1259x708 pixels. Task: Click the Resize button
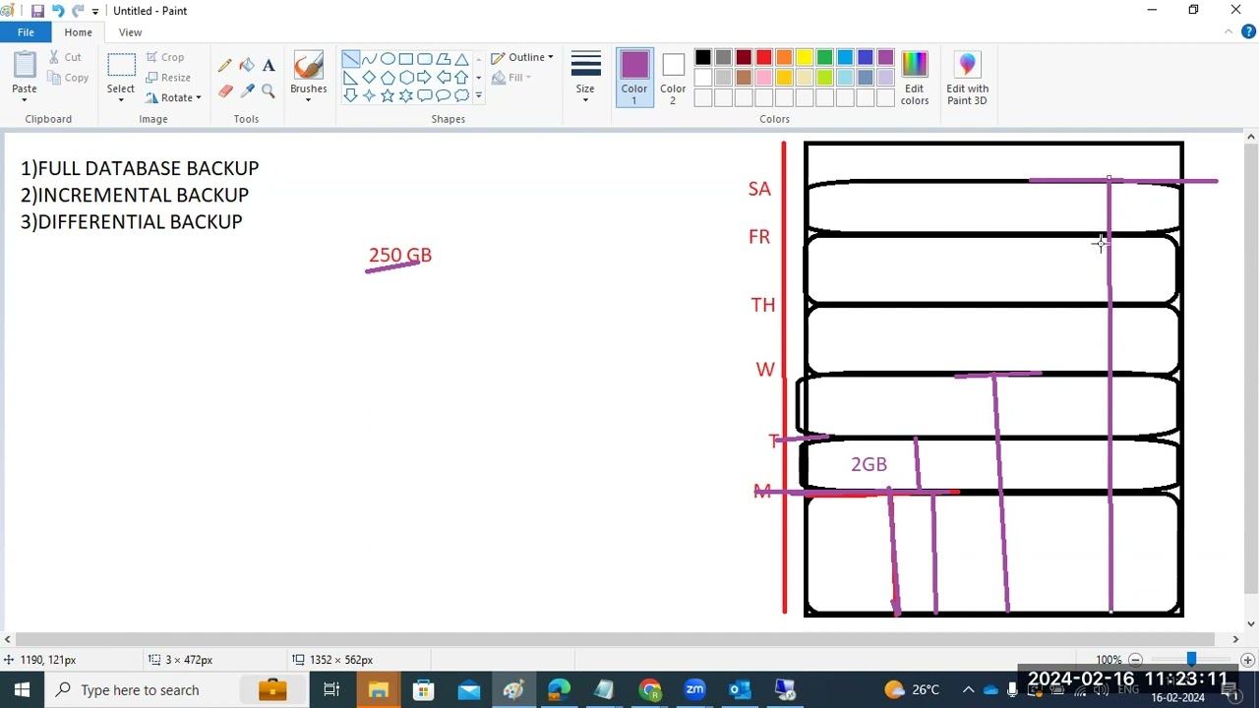point(168,78)
